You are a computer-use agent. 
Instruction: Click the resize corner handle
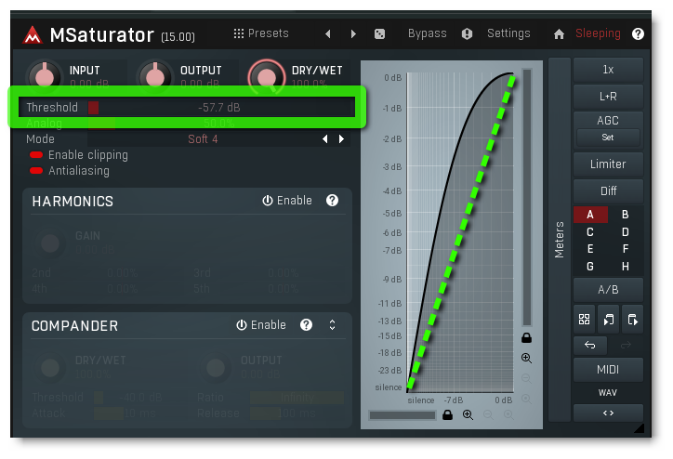[640, 428]
